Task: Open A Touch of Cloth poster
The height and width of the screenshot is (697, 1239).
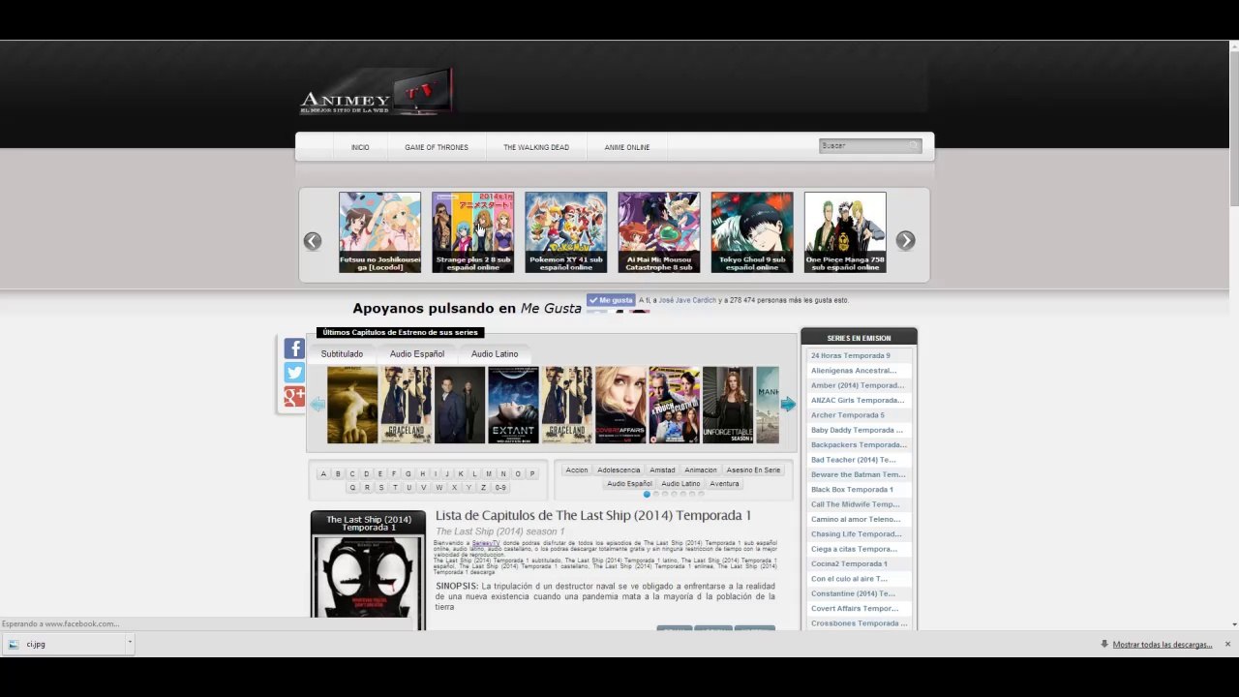Action: (675, 405)
